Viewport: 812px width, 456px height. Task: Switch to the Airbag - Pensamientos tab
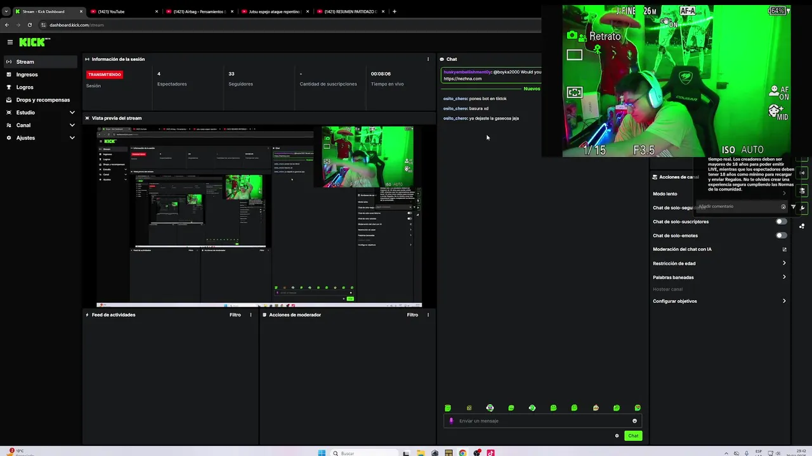tap(199, 11)
